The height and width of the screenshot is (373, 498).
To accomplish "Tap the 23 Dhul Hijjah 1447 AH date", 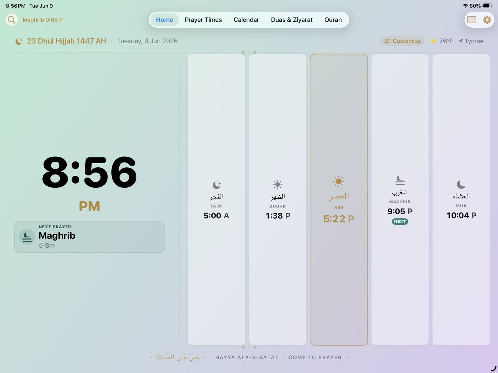I will [67, 41].
